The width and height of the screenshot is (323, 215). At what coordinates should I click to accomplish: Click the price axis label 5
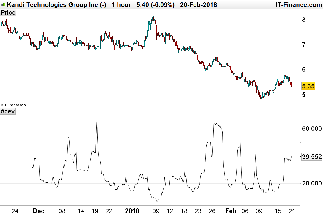click(x=304, y=95)
